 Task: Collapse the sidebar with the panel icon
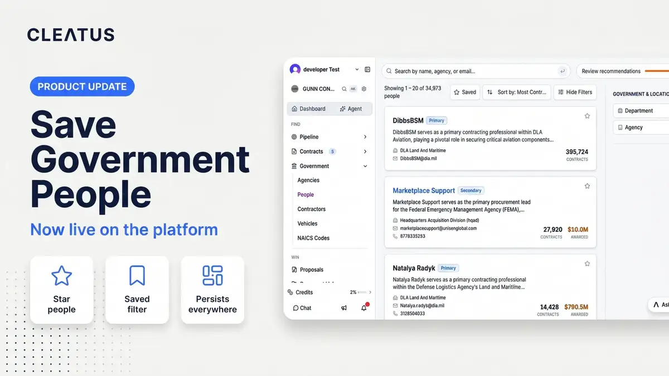pos(367,70)
